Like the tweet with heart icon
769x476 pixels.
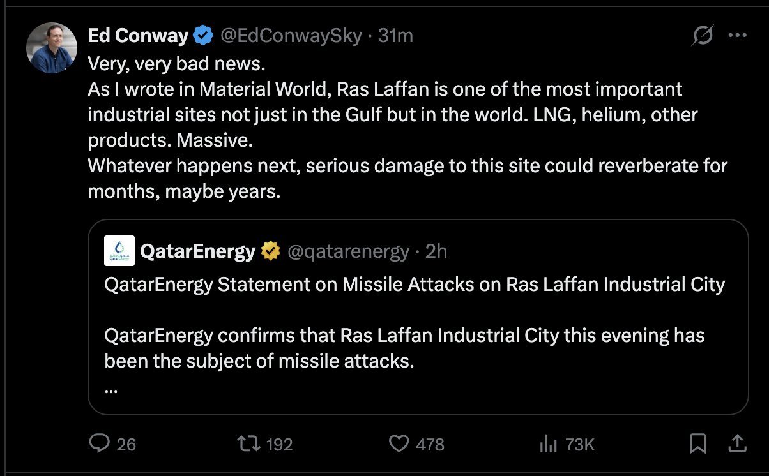point(399,443)
